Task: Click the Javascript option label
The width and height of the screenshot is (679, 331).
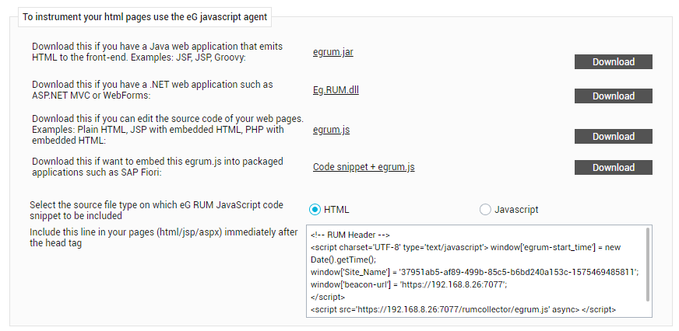Action: click(x=516, y=210)
